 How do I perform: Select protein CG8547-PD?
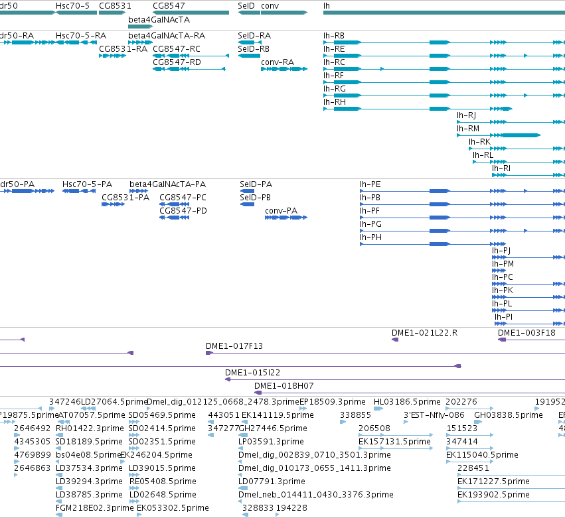(x=183, y=211)
